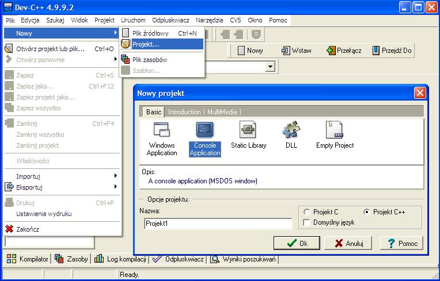Click the Nowy toolbar button
This screenshot has height=281, width=440.
click(250, 51)
